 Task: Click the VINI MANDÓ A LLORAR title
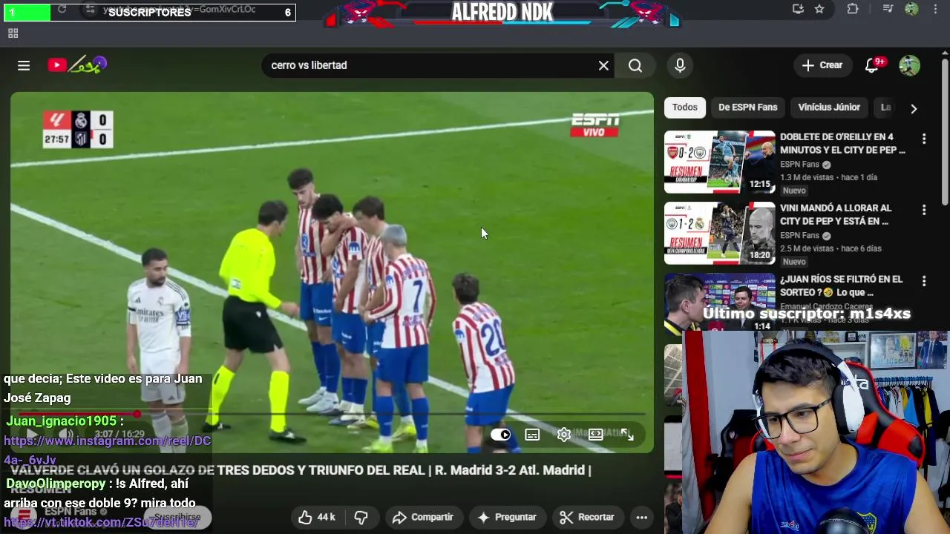click(x=836, y=214)
